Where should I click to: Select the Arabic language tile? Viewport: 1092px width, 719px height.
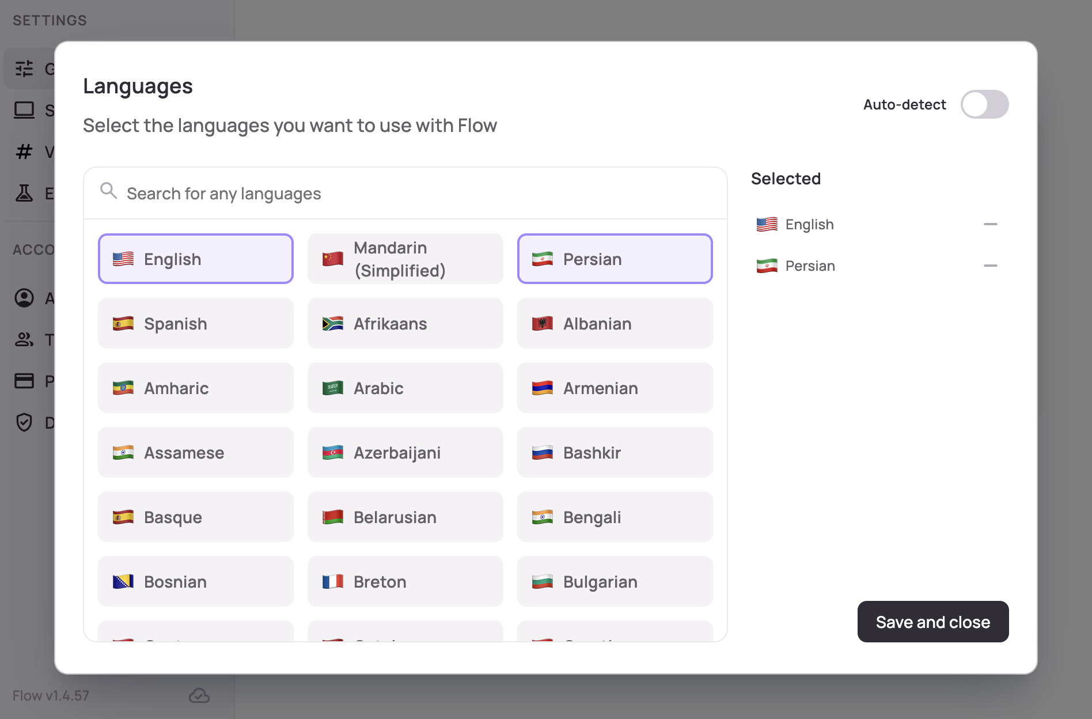coord(405,388)
